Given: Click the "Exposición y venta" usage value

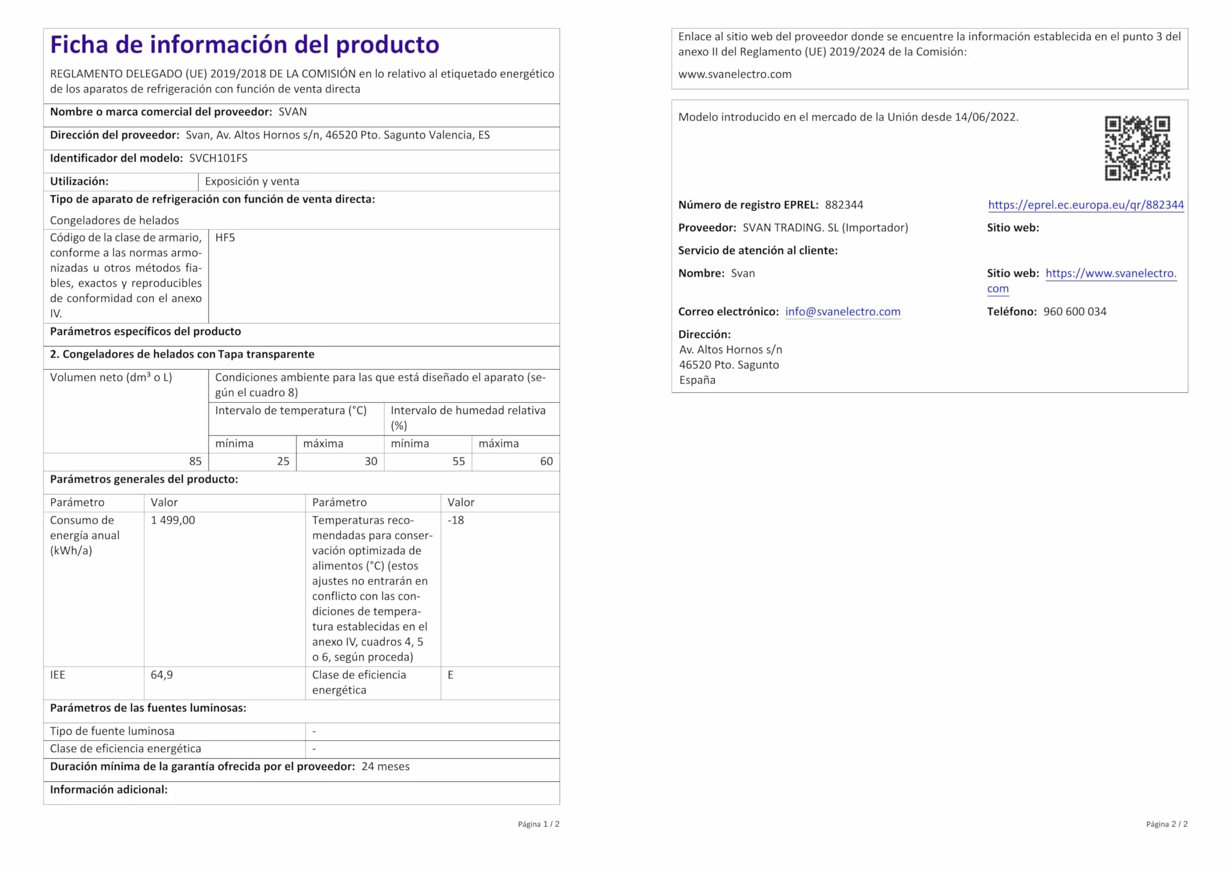Looking at the screenshot, I should [x=252, y=181].
